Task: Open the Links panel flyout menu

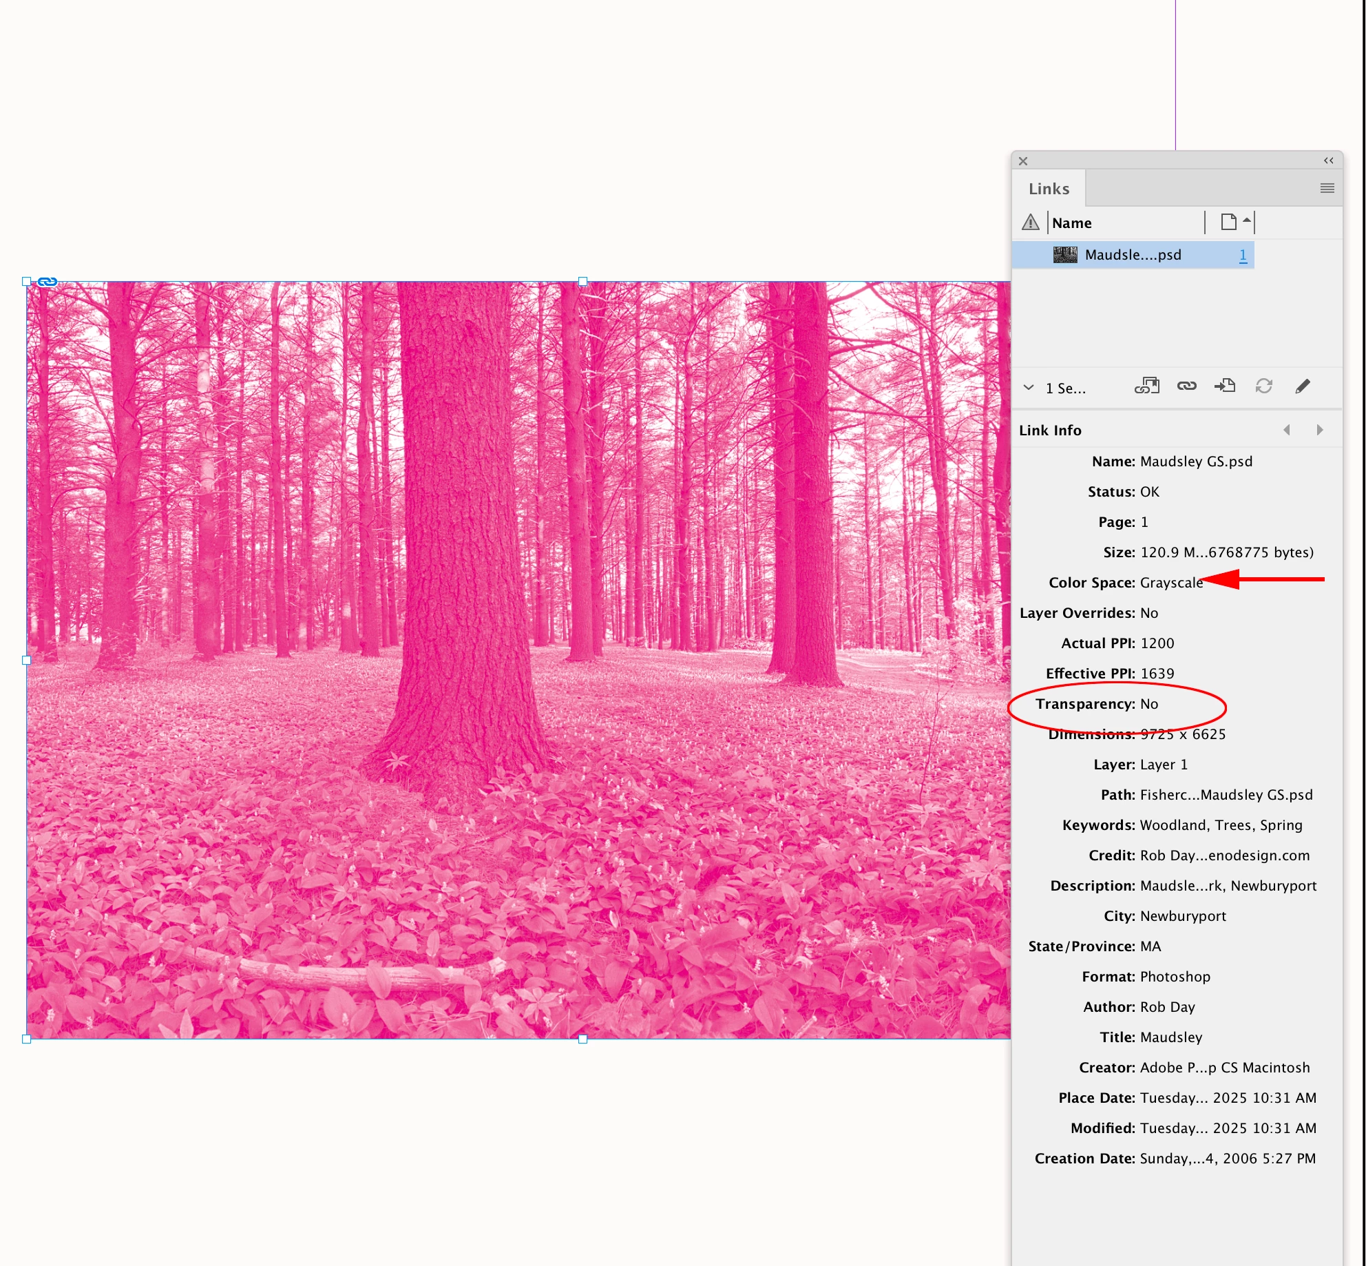Action: 1327,188
